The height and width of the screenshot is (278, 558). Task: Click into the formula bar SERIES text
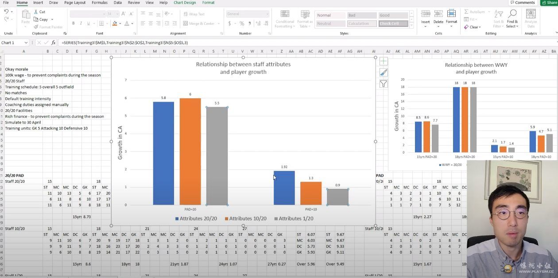point(125,43)
